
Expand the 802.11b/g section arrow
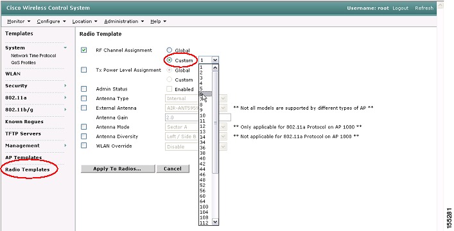coord(65,110)
